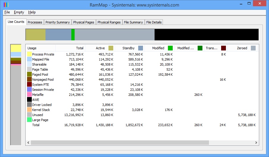Select the Driver Locked row label
The width and height of the screenshot is (269, 157).
click(42, 105)
